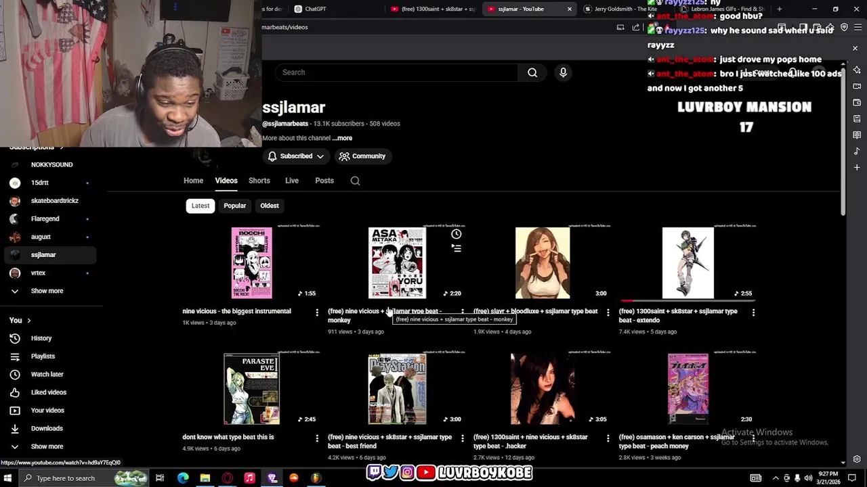This screenshot has height=487, width=867.
Task: Add monkey video to queue via playlist icon
Action: click(x=457, y=248)
